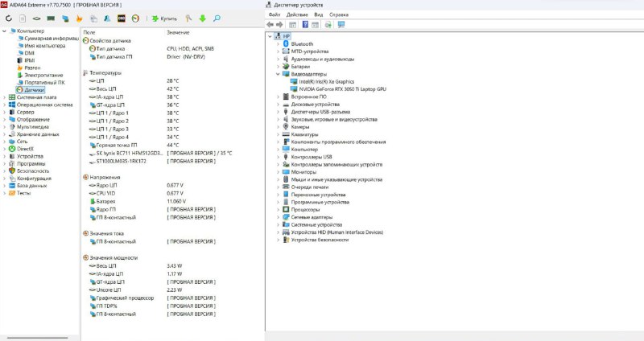This screenshot has width=644, height=341.
Task: Click the AIDA64 tree horizontal scrollbar
Action: coord(37,338)
